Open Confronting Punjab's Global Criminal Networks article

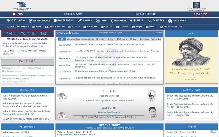(25, 45)
